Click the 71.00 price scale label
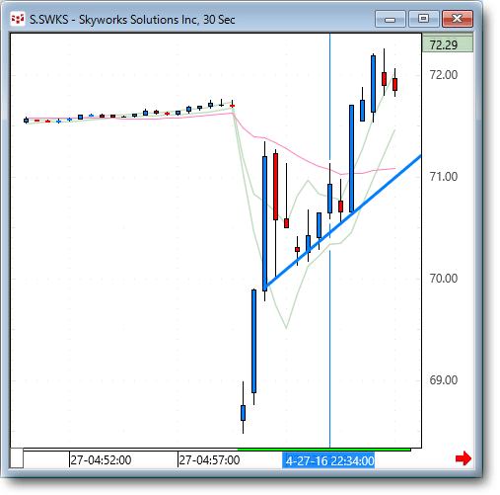This screenshot has width=500, height=495. 444,177
